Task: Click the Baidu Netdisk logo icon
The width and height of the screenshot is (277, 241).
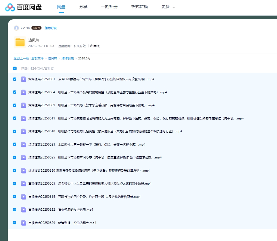Action: point(10,7)
